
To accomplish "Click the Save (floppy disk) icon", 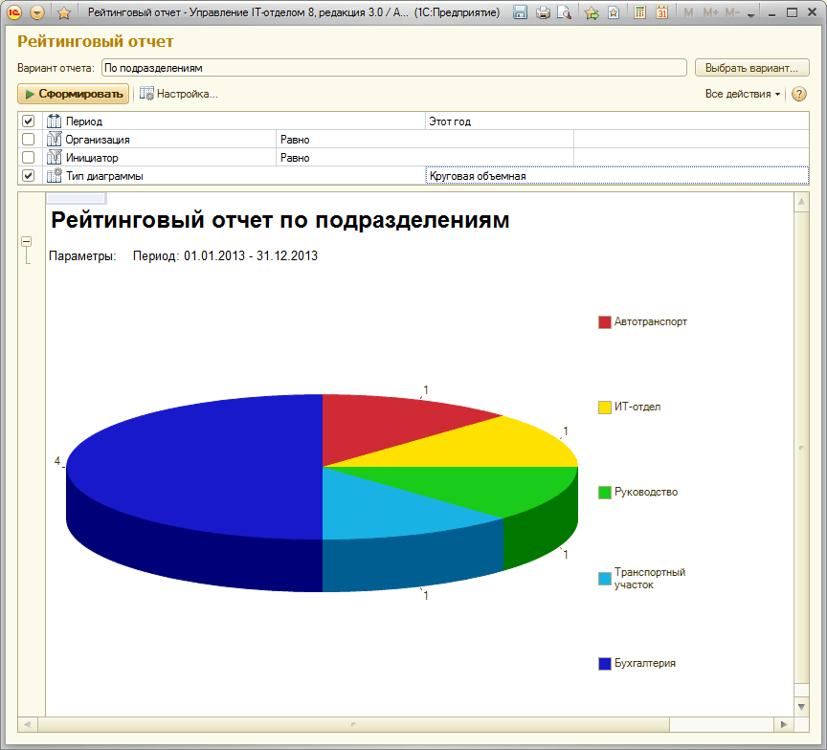I will pos(520,13).
